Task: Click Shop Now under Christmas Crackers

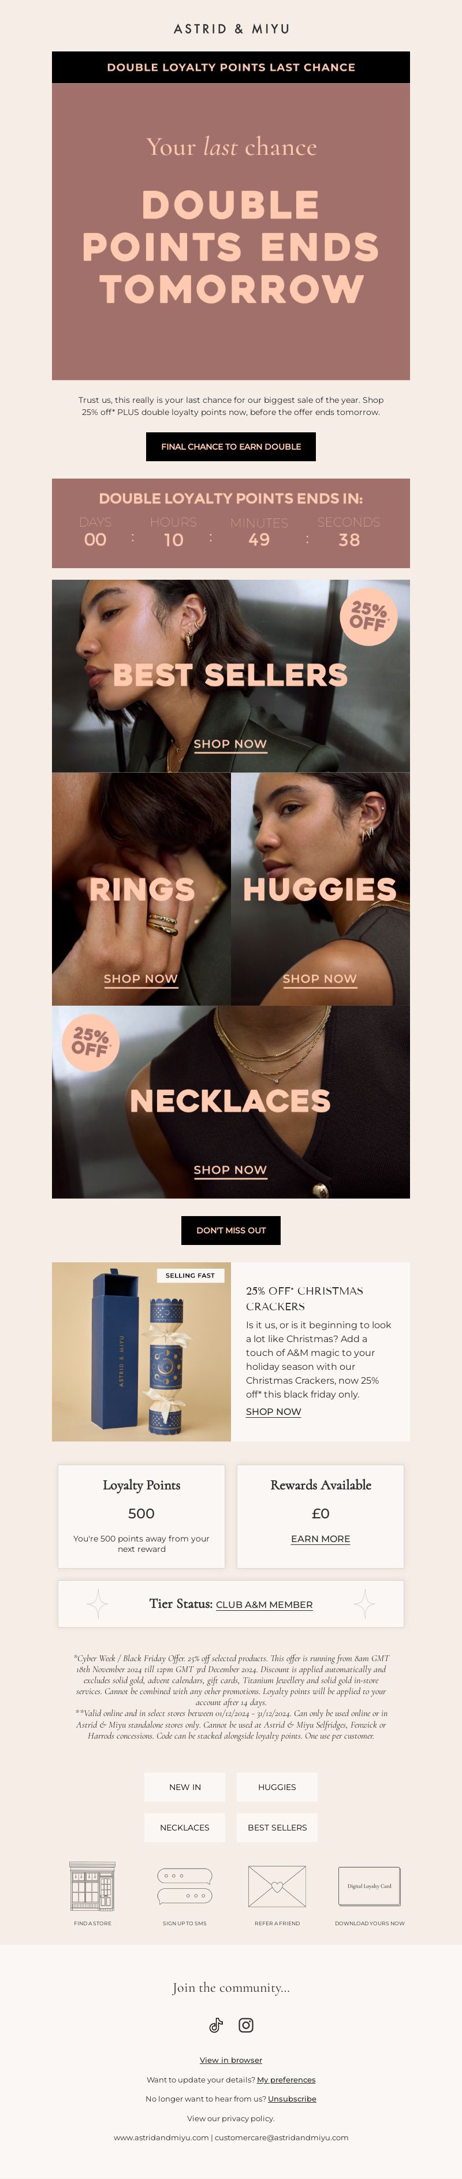Action: 274,1412
